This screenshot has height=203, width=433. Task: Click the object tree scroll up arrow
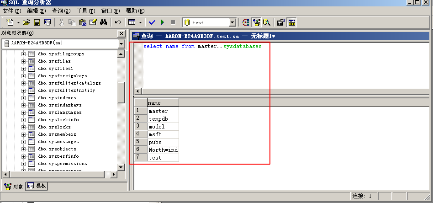coord(121,54)
